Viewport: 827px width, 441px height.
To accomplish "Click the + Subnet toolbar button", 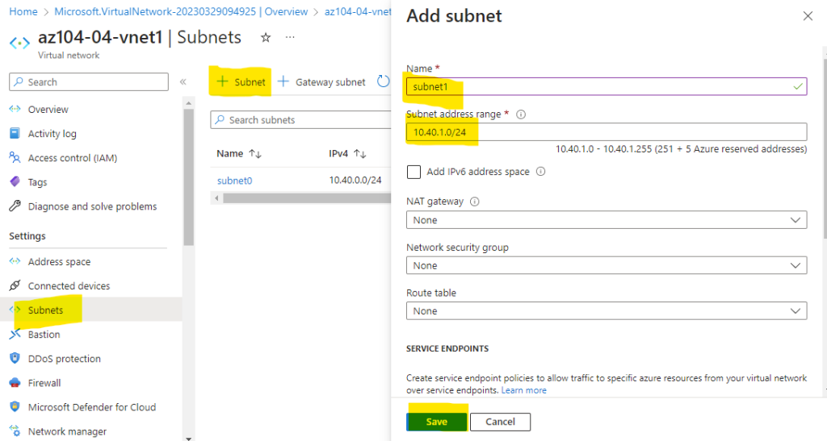I will point(241,81).
